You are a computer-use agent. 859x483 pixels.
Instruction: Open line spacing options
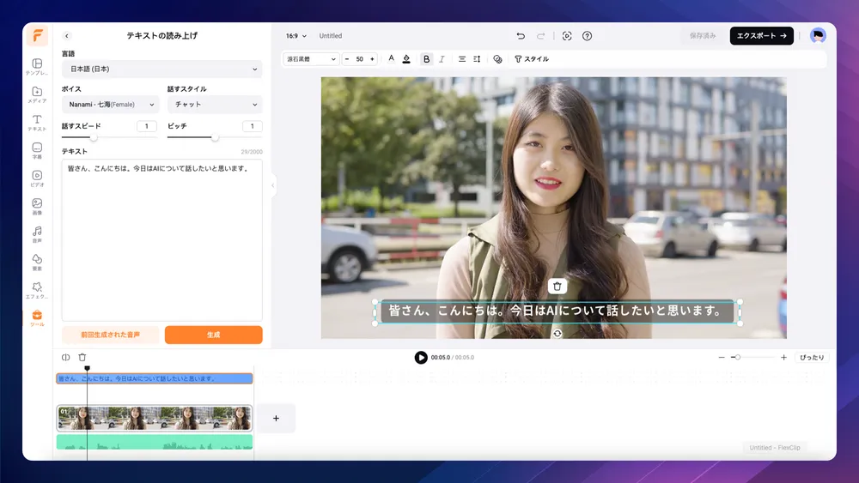coord(477,59)
